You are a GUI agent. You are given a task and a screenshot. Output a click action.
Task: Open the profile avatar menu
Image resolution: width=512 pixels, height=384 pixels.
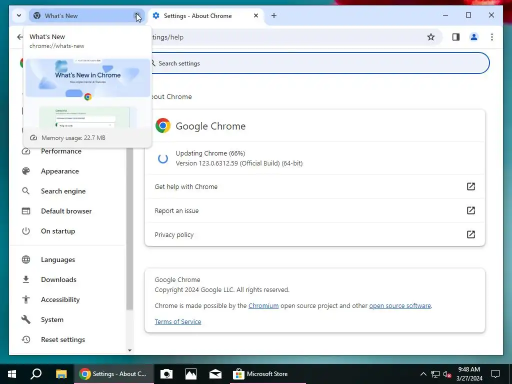pyautogui.click(x=474, y=37)
